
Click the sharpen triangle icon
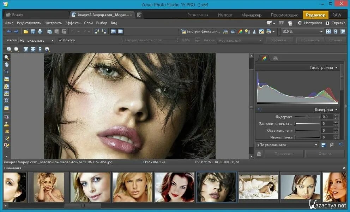254,31
